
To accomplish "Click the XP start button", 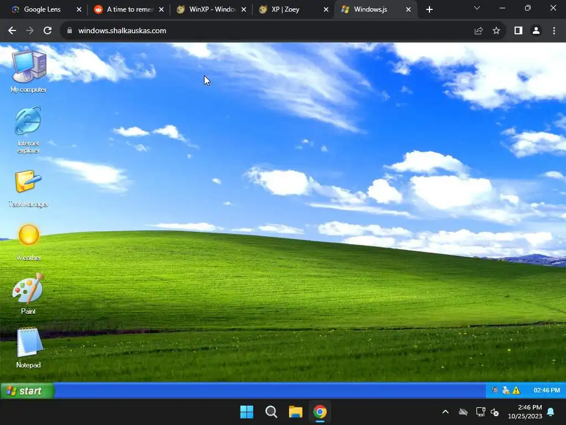I will (x=27, y=391).
